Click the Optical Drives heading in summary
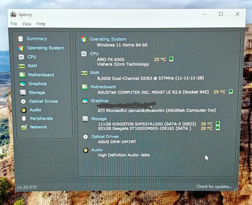Image resolution: width=252 pixels, height=205 pixels. tap(105, 136)
